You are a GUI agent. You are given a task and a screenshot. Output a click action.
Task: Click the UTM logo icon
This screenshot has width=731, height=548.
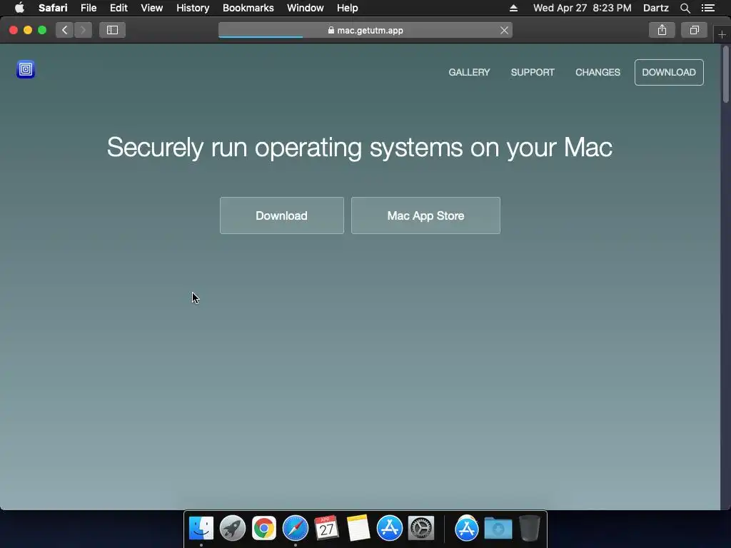(x=26, y=69)
